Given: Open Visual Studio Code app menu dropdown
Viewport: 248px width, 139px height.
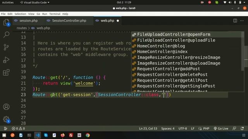Looking at the screenshot, I should coord(34,2).
